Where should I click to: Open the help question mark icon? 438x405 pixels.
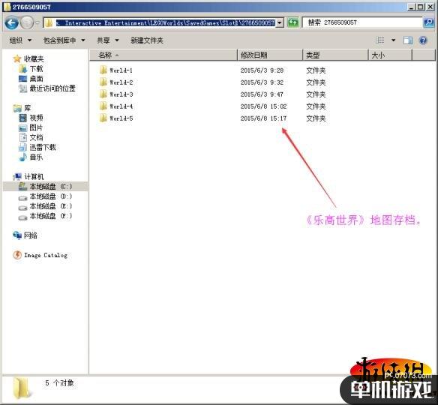coord(423,40)
